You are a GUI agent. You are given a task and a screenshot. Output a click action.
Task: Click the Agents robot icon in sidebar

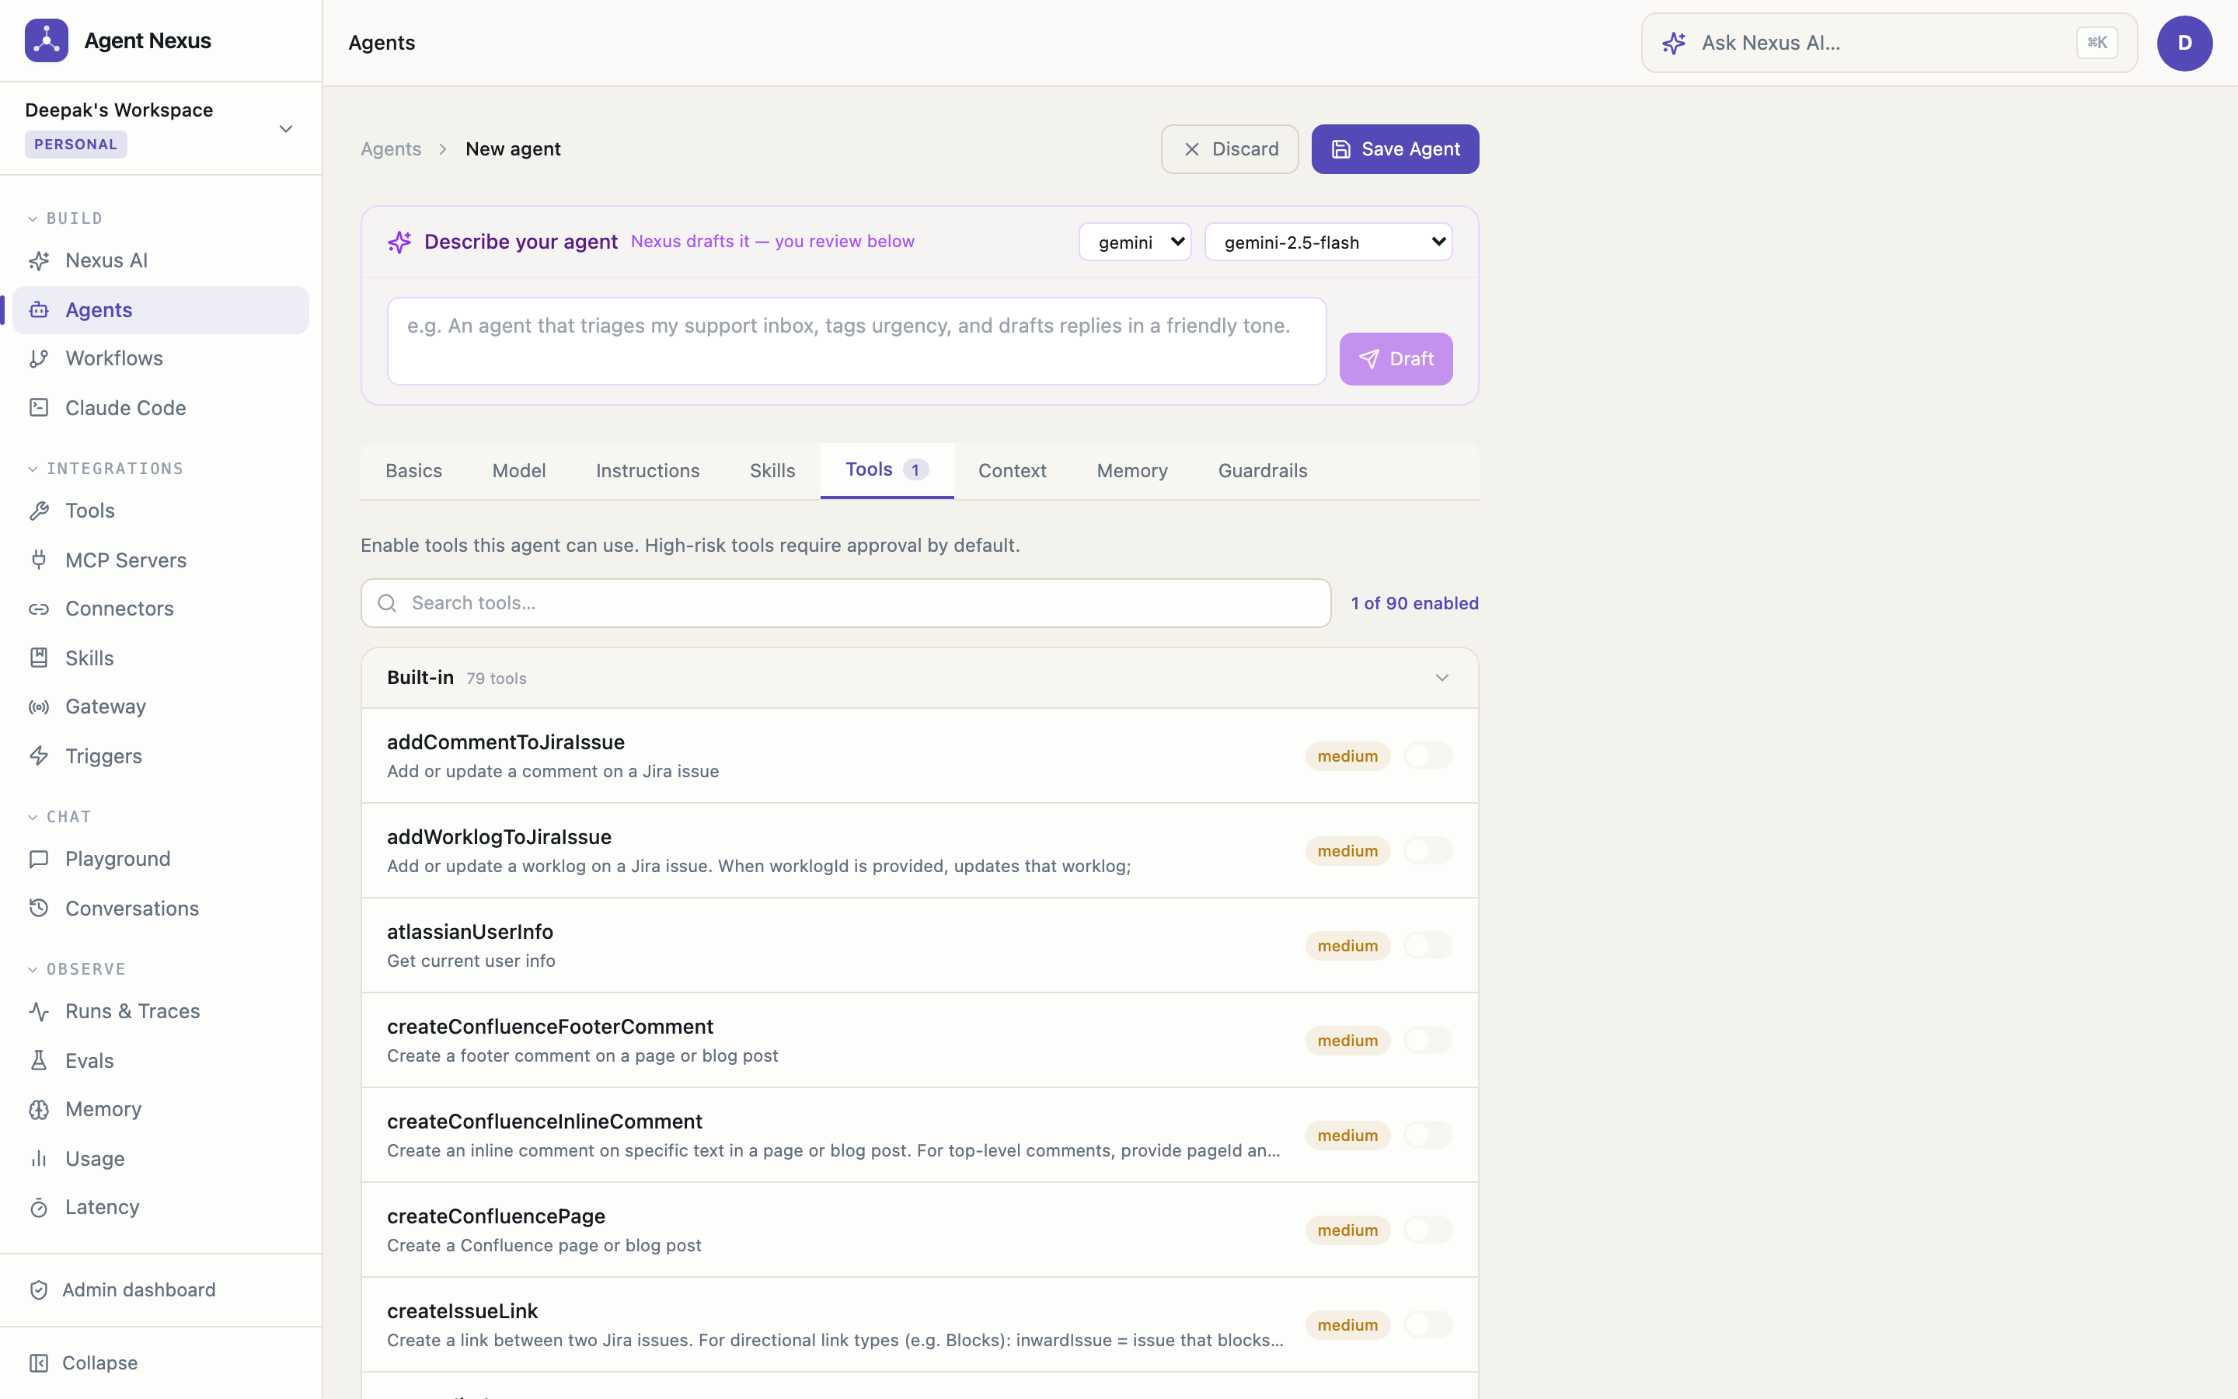[39, 310]
